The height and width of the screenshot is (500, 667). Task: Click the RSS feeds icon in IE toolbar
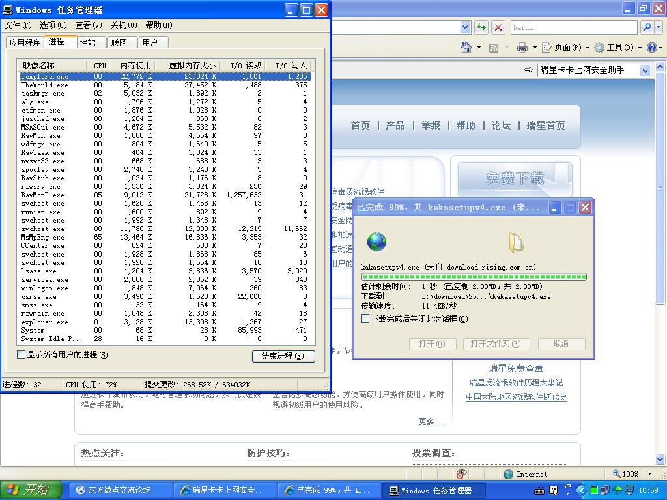click(x=494, y=48)
